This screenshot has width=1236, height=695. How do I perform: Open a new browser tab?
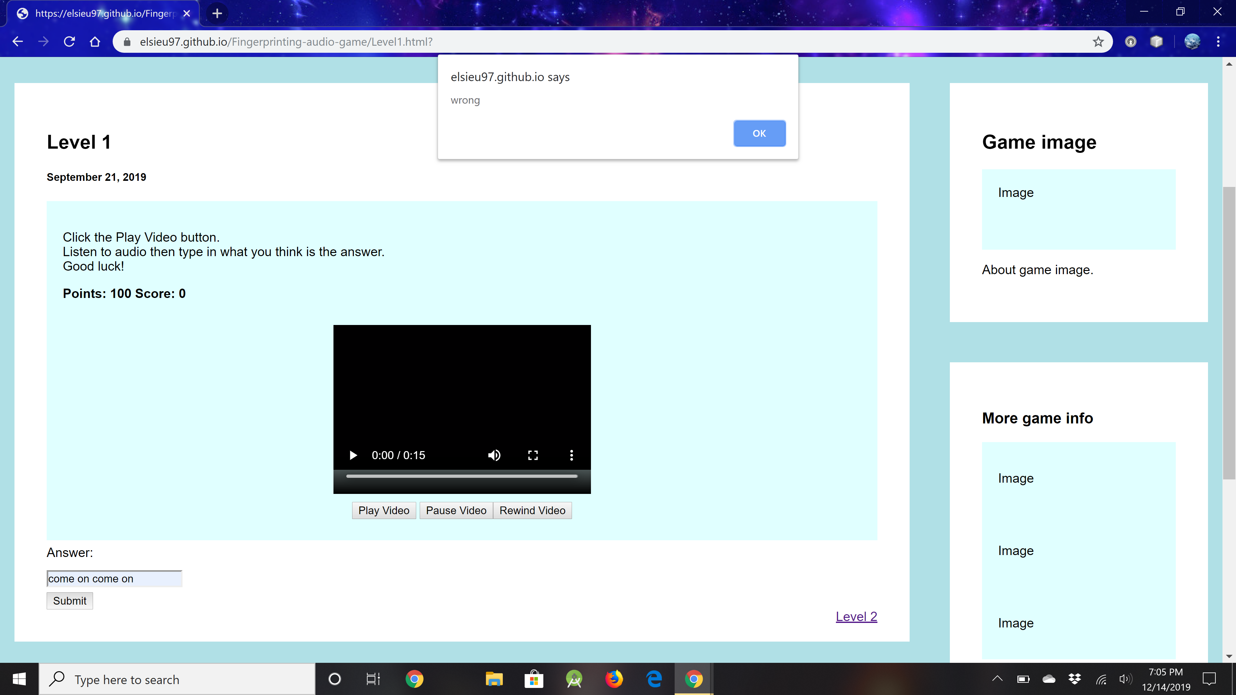click(x=216, y=14)
